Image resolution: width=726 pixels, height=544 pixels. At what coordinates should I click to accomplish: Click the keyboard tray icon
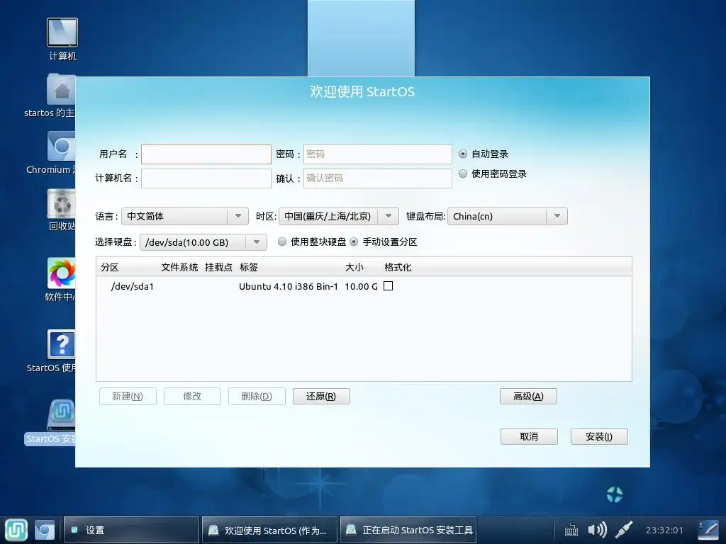click(x=571, y=531)
